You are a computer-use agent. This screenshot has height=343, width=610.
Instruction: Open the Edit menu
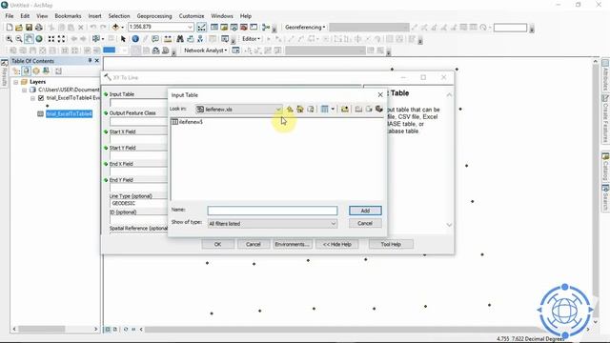click(x=25, y=16)
